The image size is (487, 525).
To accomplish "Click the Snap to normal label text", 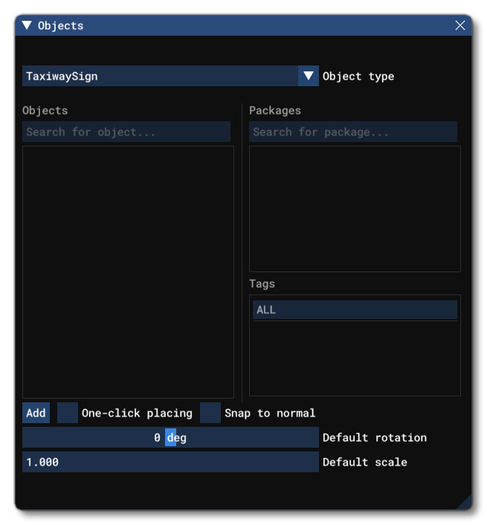I will point(270,413).
